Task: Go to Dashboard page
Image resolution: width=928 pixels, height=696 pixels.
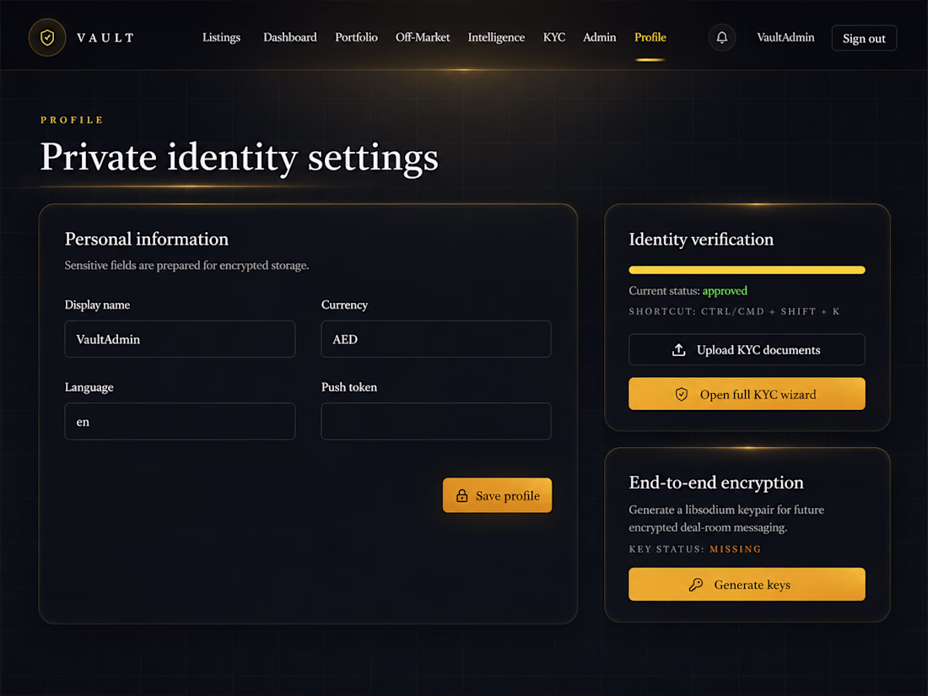Action: (x=290, y=37)
